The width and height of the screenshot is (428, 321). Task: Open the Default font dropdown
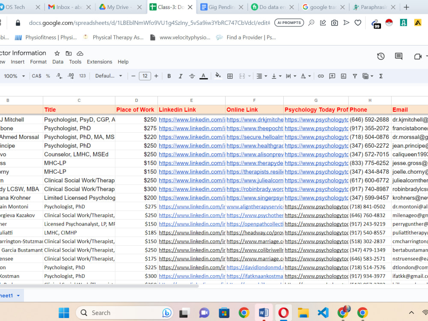(x=108, y=76)
